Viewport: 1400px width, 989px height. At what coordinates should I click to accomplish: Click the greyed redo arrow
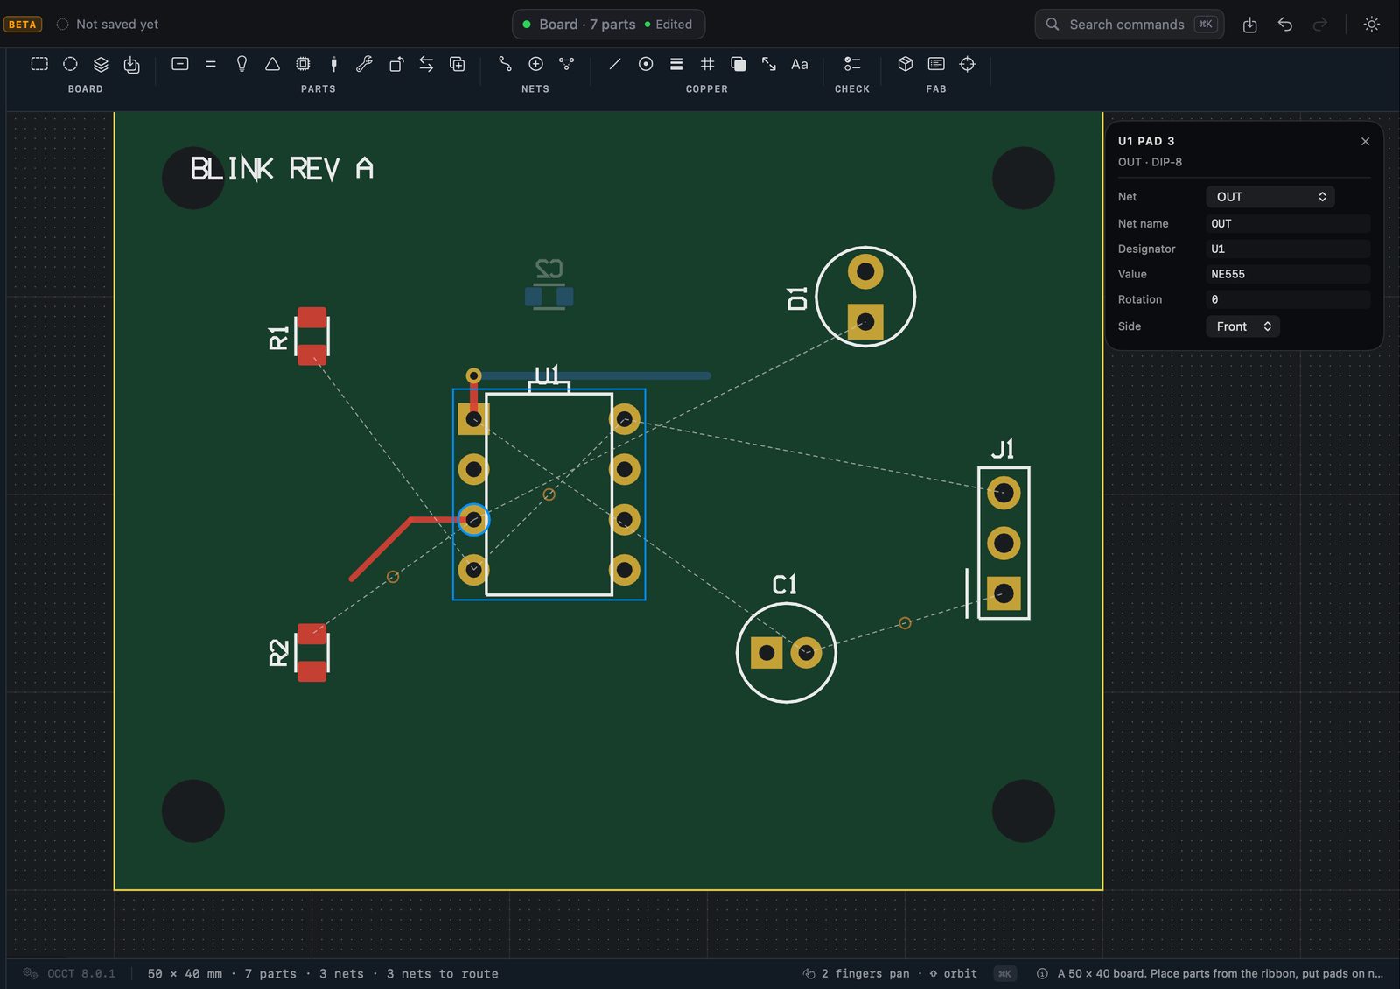[x=1319, y=25]
